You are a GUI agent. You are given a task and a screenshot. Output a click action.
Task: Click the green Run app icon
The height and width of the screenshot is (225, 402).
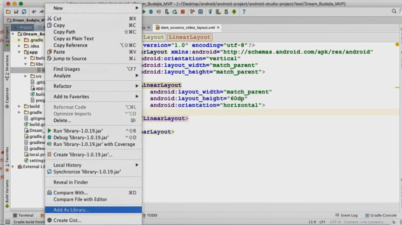(144, 12)
